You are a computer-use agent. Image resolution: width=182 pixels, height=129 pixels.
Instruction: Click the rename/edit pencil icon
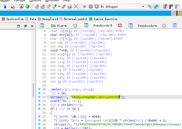[x=70, y=6]
